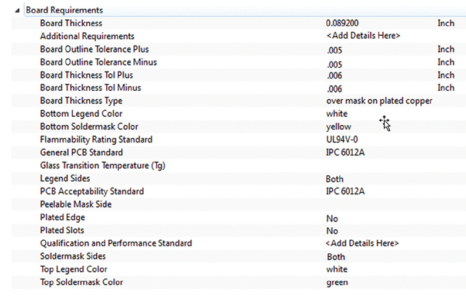Select Bottom Legend Color white value
466x296 pixels.
pyautogui.click(x=337, y=114)
